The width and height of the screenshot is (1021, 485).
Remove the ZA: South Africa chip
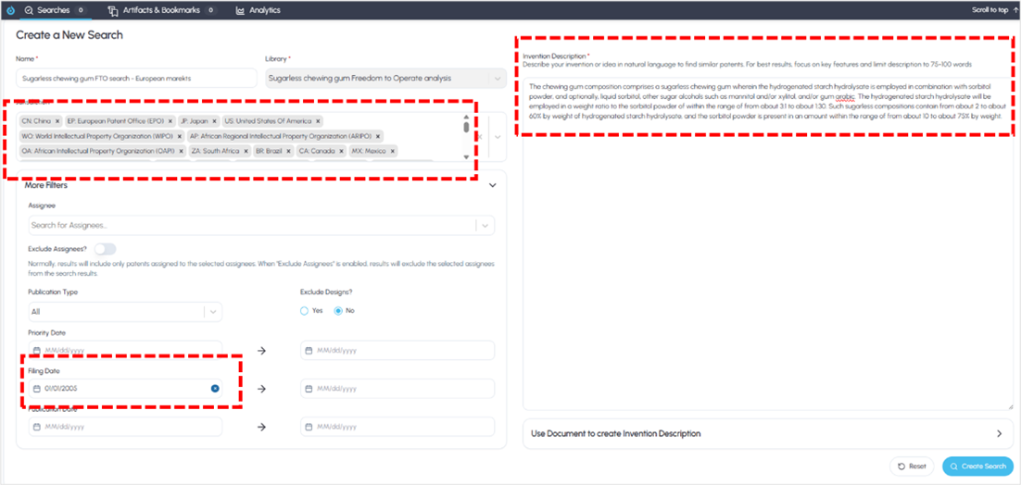246,151
